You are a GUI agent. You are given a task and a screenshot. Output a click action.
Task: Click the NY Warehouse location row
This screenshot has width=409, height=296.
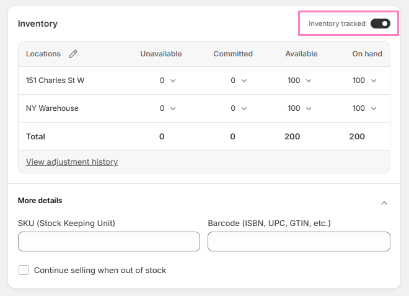[x=52, y=108]
